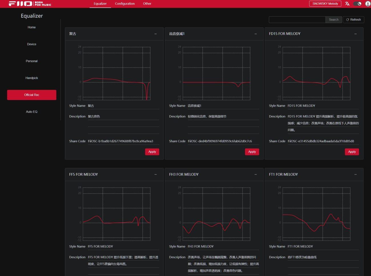371x276 pixels.
Task: Open the user account profile icon
Action: coord(368,4)
